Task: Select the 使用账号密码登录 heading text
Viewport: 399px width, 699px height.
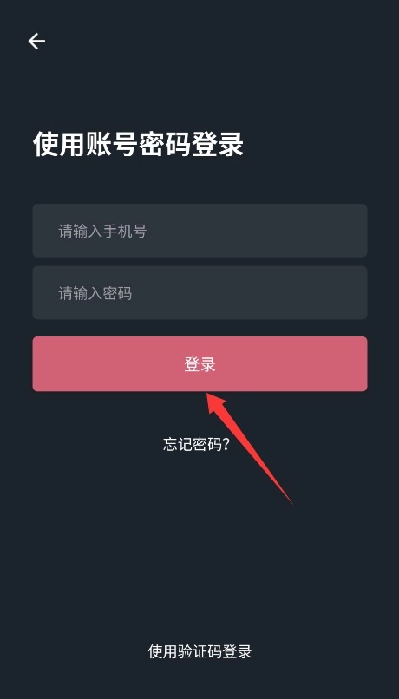Action: pyautogui.click(x=138, y=144)
